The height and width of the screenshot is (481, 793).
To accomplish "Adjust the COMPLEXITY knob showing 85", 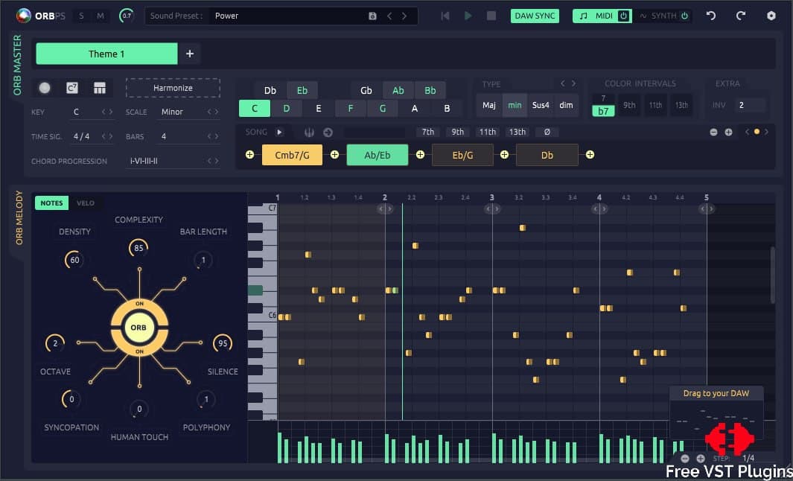I will (138, 249).
